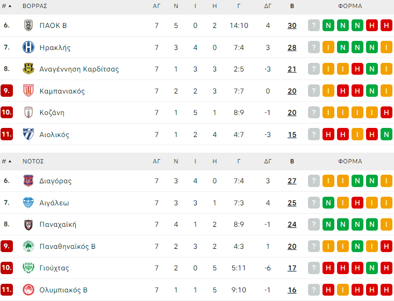Click the Ολυμπιακός Β team badge
394x301 pixels.
tap(28, 290)
